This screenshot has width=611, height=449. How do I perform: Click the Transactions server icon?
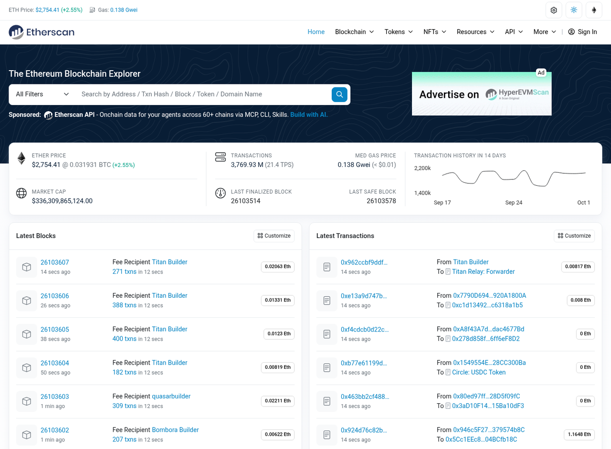220,157
